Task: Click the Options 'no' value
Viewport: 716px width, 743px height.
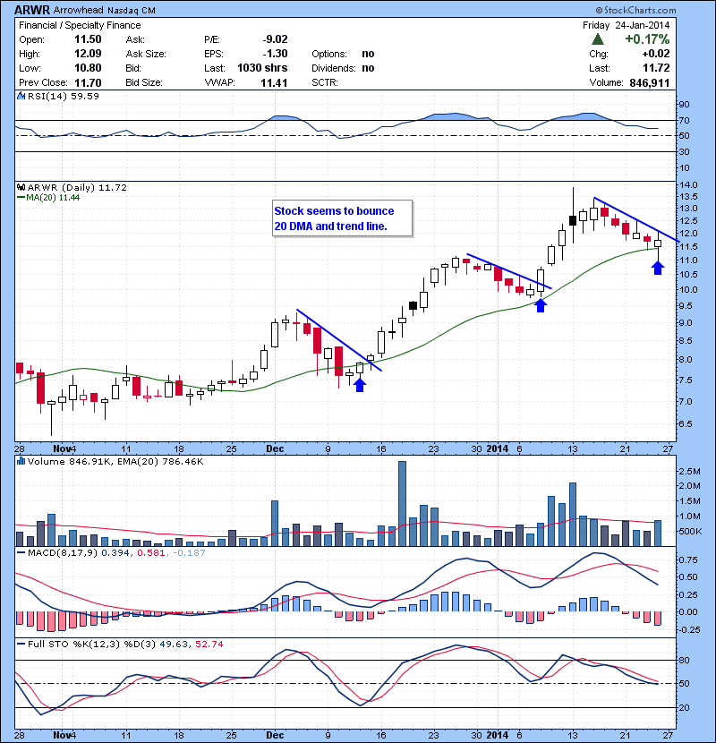Action: coord(368,54)
